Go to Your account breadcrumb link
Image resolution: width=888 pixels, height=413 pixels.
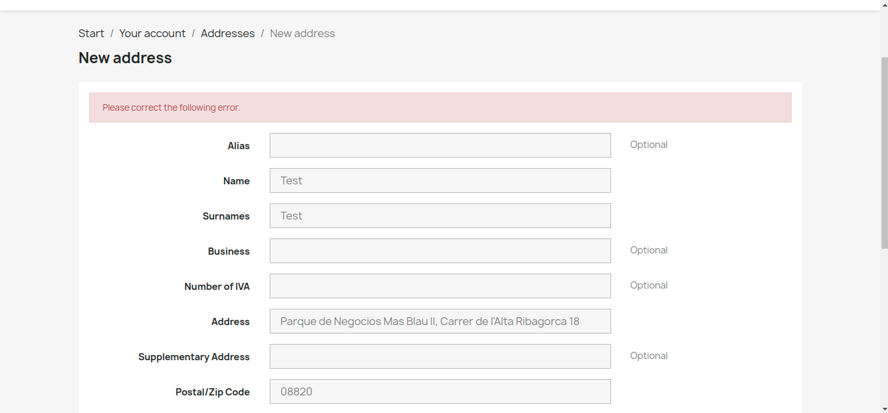152,33
